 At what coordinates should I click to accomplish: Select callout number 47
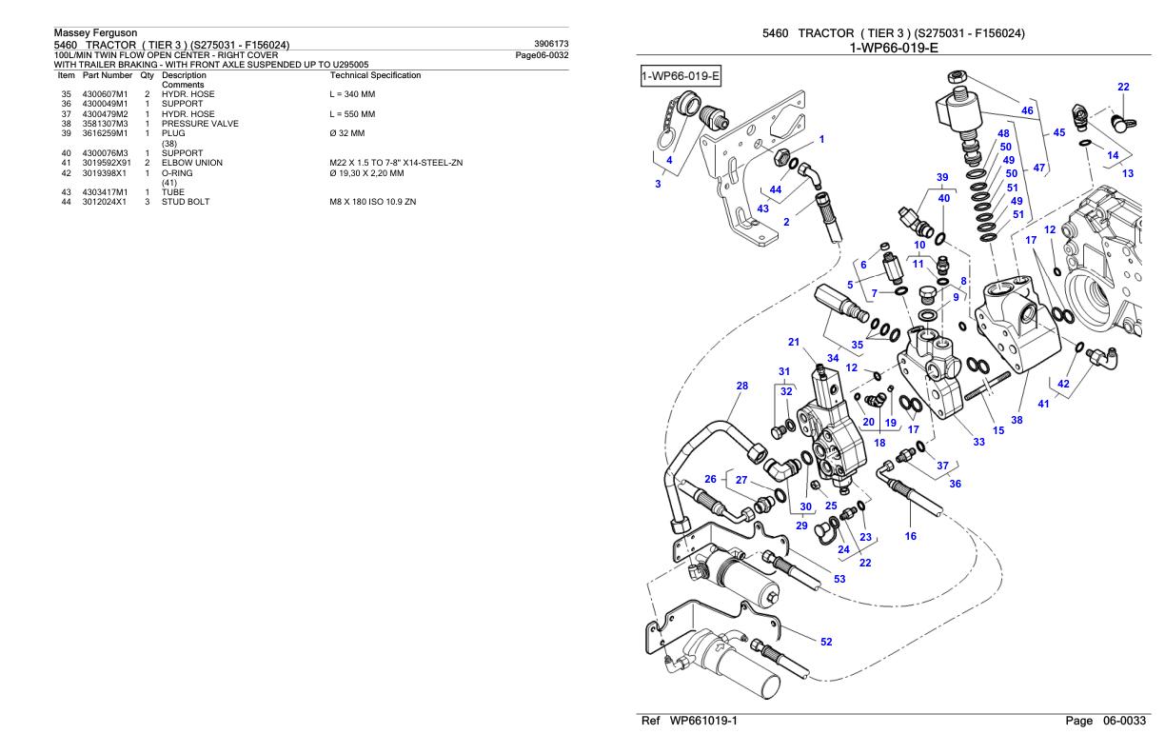(x=1039, y=168)
